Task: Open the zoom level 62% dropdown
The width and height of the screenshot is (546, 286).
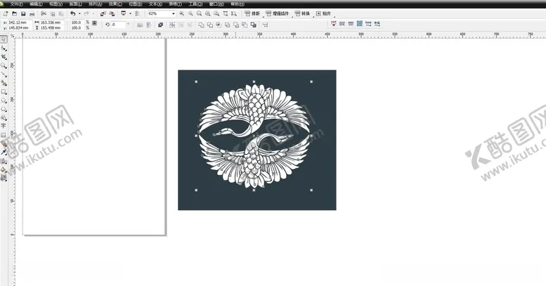Action: tap(174, 13)
